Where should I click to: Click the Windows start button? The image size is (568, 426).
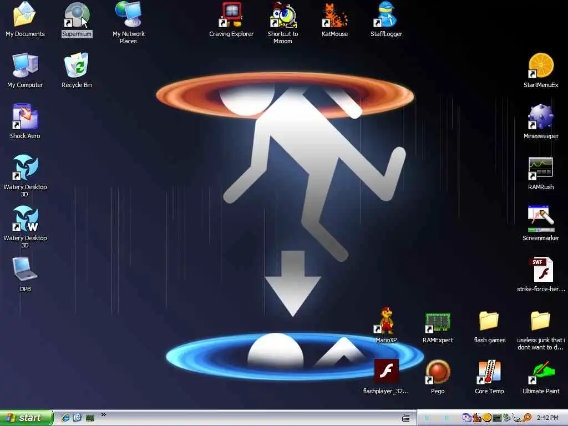point(27,418)
